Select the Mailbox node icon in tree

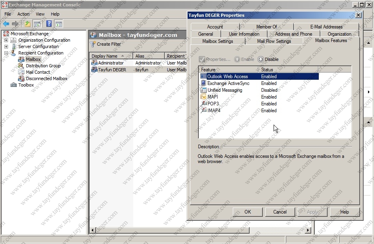coord(22,59)
